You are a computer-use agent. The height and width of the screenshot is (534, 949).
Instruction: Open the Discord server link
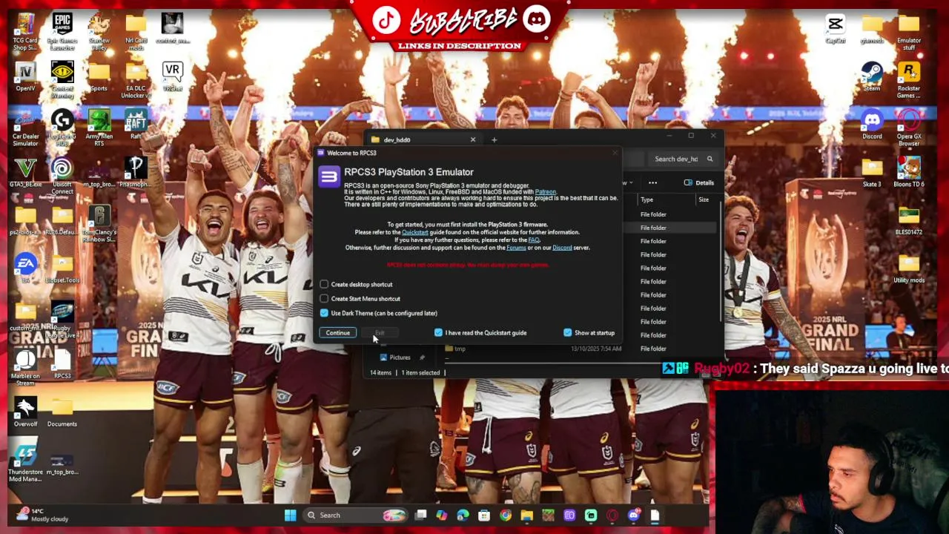coord(562,248)
